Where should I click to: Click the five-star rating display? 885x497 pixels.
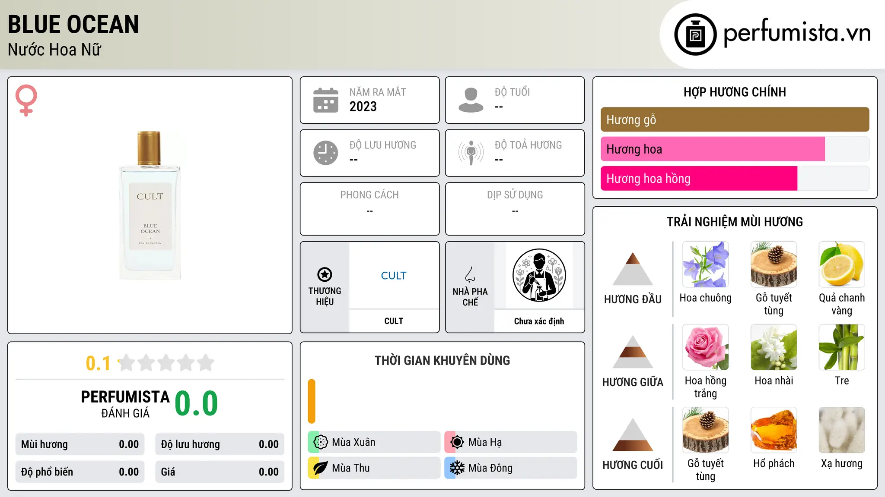tap(167, 363)
